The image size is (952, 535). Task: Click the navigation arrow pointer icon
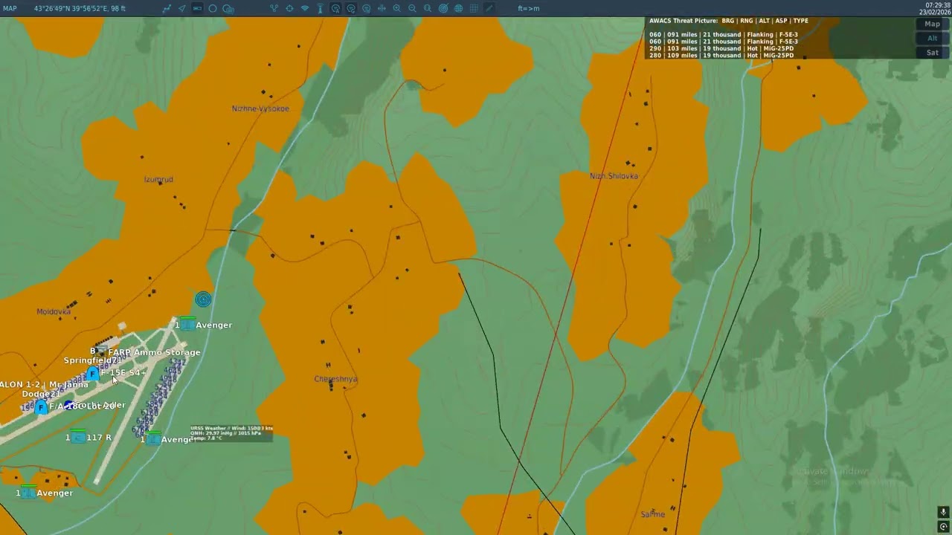182,8
